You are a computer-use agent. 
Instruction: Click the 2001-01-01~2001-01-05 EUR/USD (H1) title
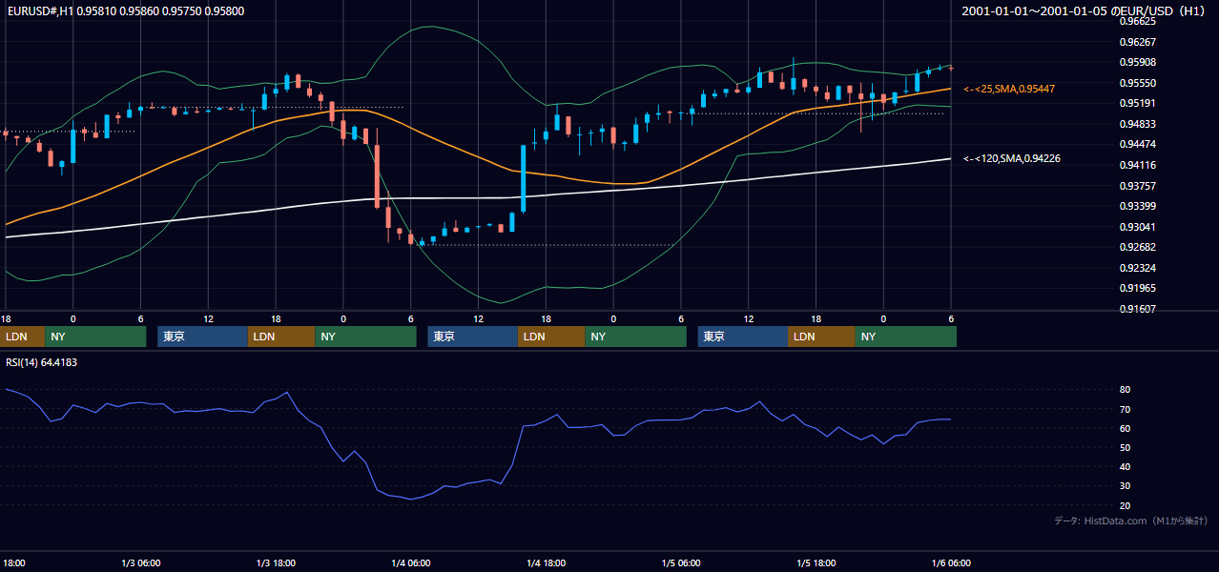(1085, 10)
